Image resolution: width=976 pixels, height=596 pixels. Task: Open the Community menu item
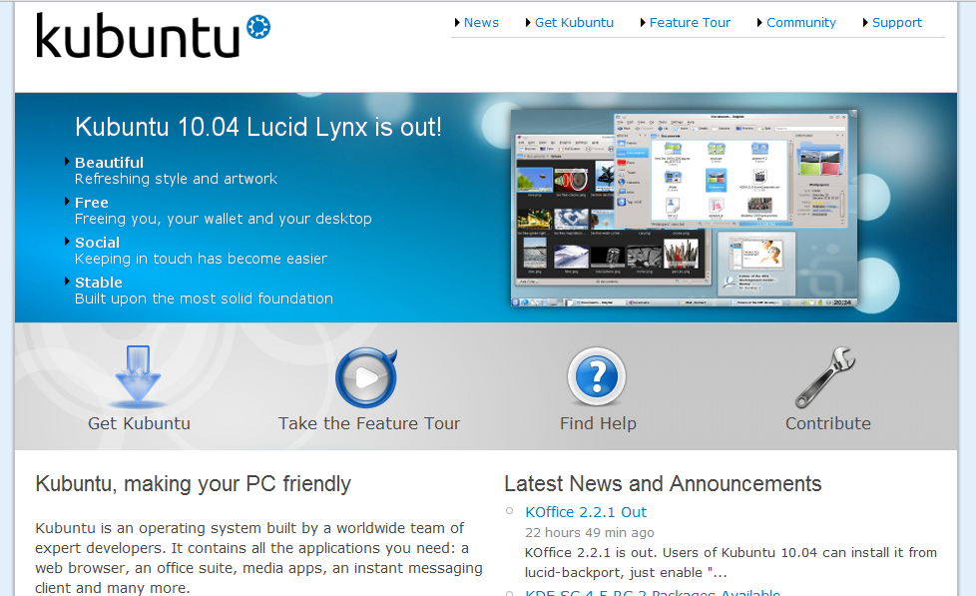coord(801,22)
